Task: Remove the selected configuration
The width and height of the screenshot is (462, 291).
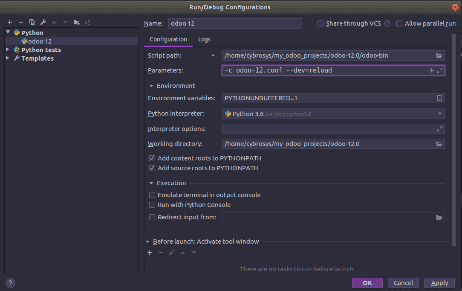Action: coord(20,22)
